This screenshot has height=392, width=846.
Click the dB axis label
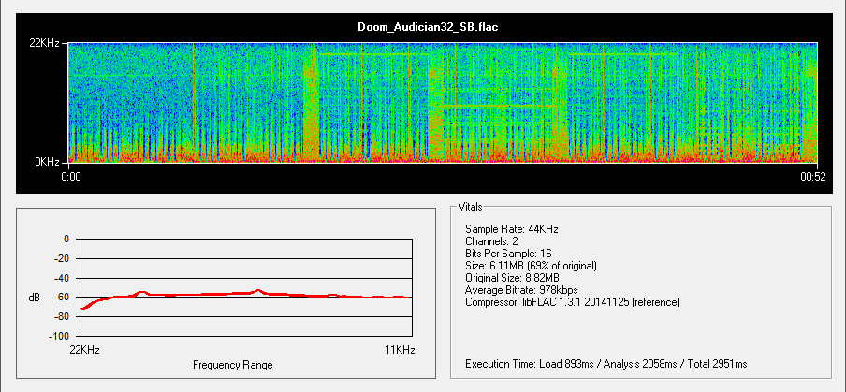click(34, 298)
